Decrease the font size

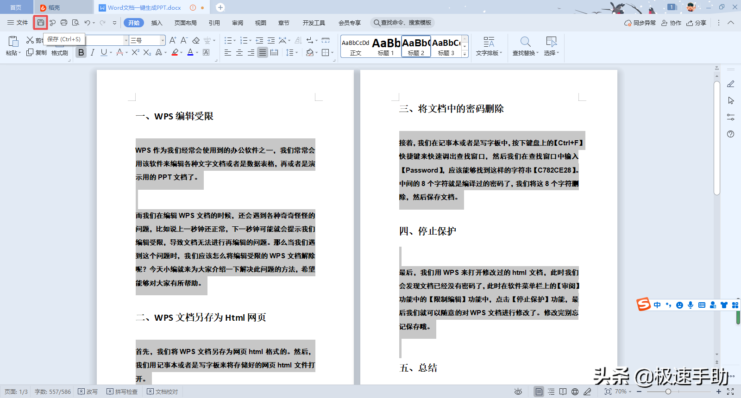coord(184,40)
